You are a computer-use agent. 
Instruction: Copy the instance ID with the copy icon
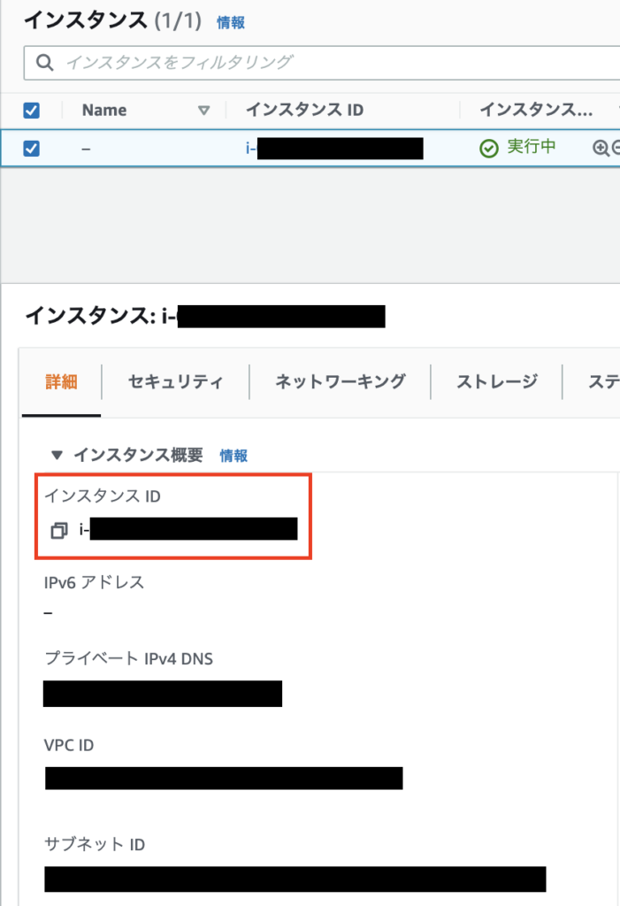coord(59,530)
